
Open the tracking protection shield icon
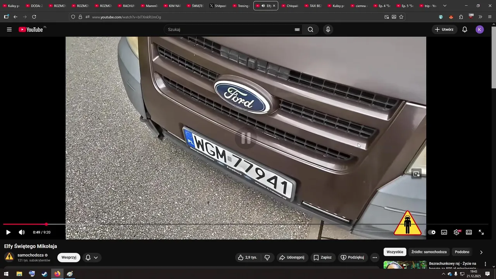[73, 17]
